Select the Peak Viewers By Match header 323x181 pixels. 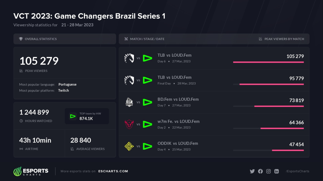tap(284, 39)
